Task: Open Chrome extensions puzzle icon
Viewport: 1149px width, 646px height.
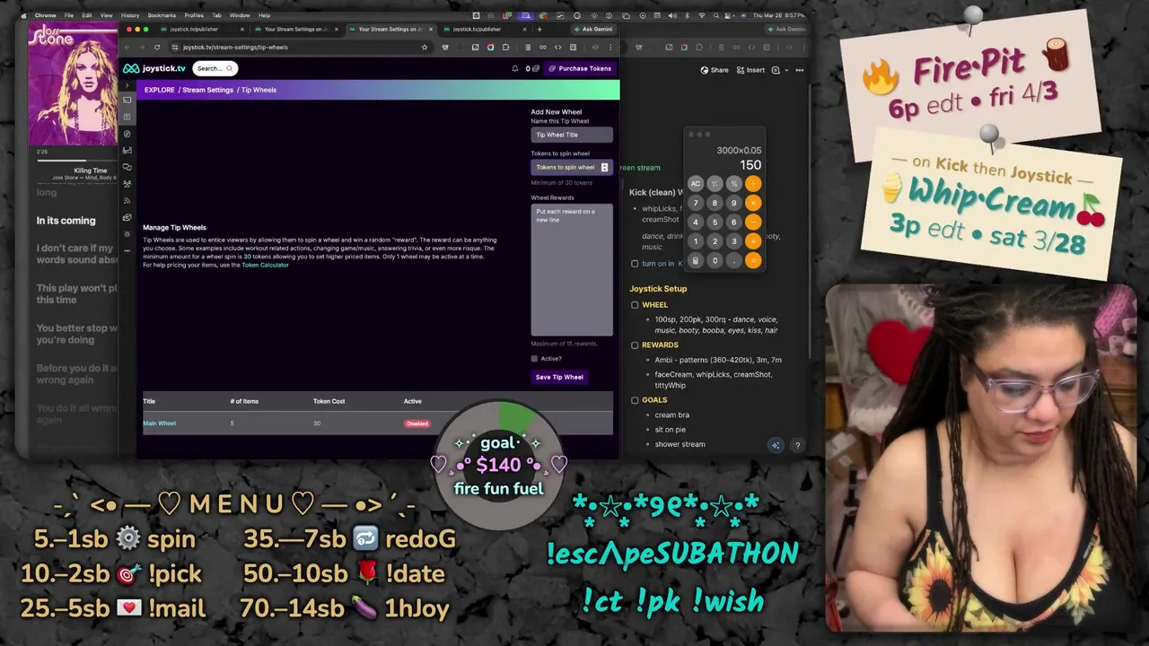Action: (x=505, y=47)
